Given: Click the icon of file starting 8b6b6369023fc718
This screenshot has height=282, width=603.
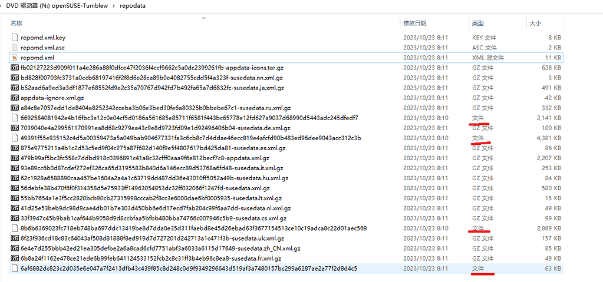Looking at the screenshot, I should pos(15,228).
